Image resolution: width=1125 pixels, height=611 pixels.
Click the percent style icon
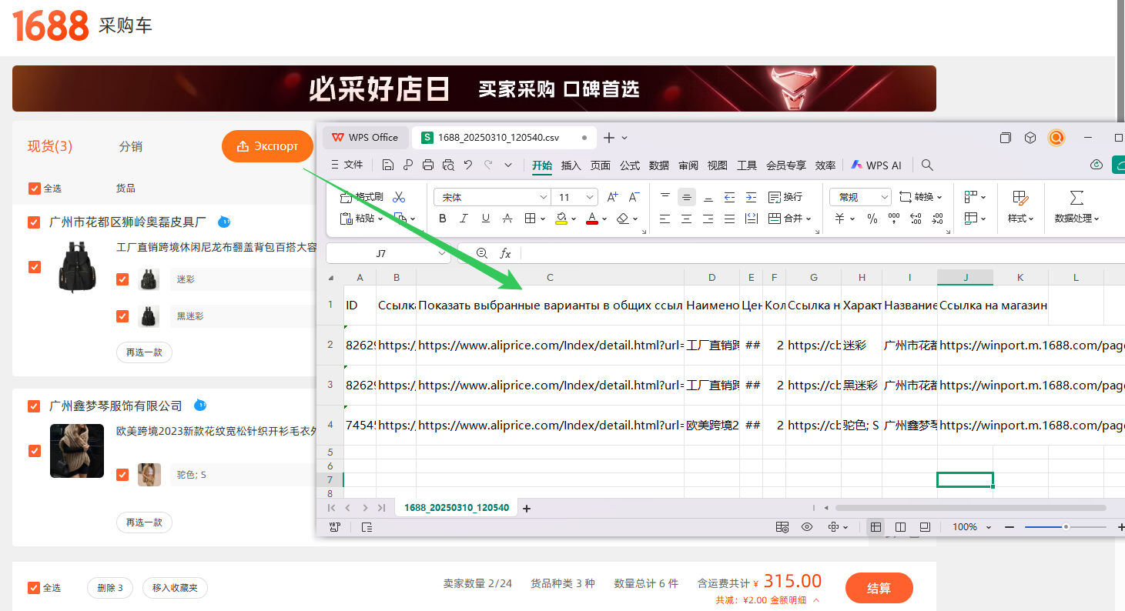point(872,219)
